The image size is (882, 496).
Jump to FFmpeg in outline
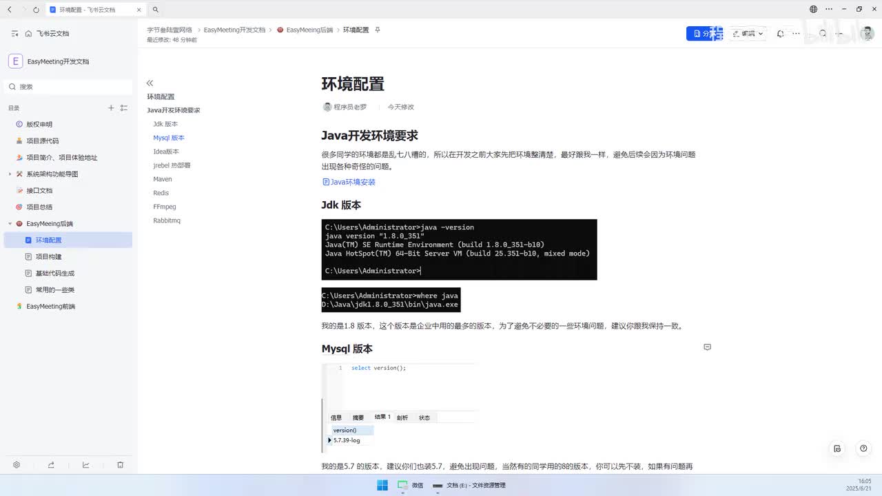point(165,207)
